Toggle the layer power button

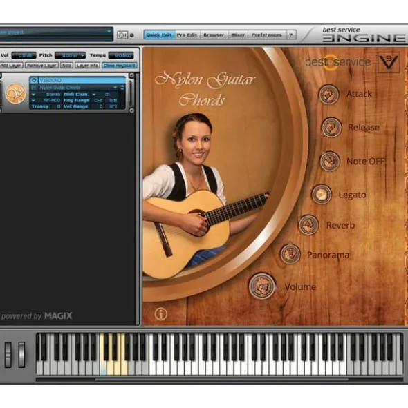pyautogui.click(x=34, y=80)
